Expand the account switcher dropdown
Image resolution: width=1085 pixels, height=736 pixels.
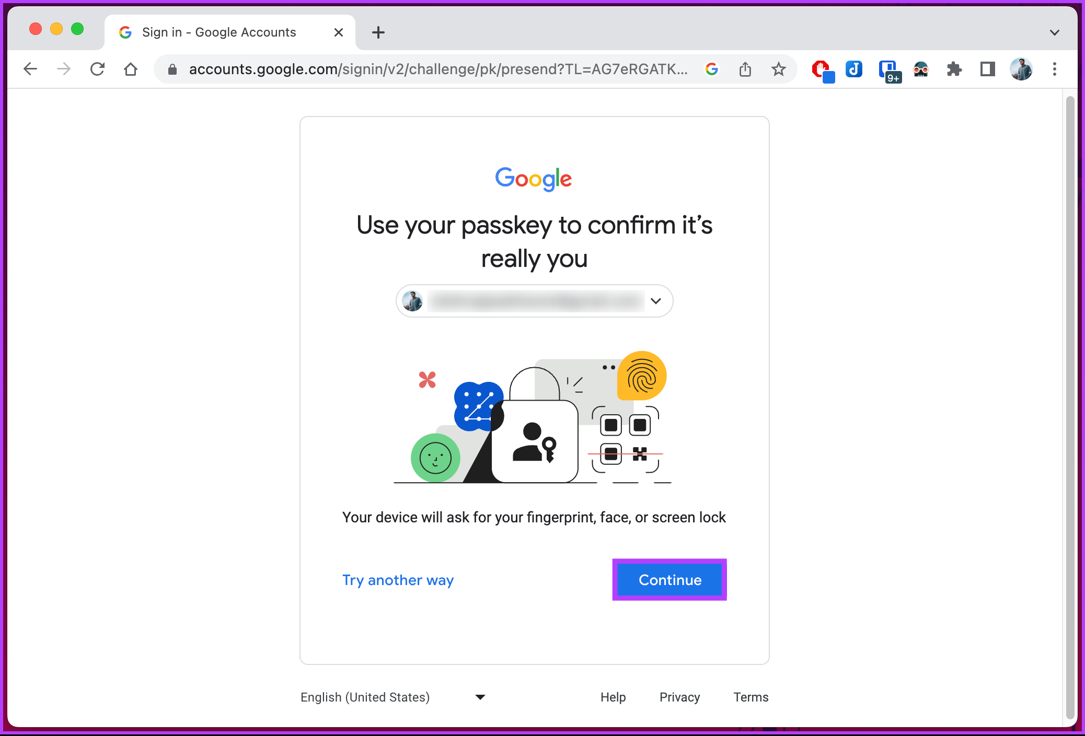(534, 301)
